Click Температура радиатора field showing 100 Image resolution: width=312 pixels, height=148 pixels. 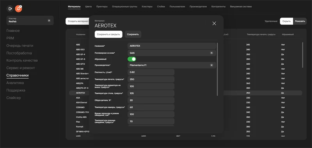[x=151, y=86]
